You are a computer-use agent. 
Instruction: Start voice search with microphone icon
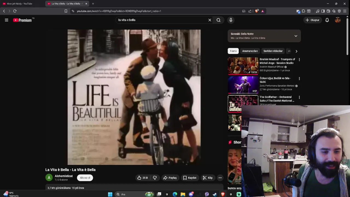(x=231, y=20)
